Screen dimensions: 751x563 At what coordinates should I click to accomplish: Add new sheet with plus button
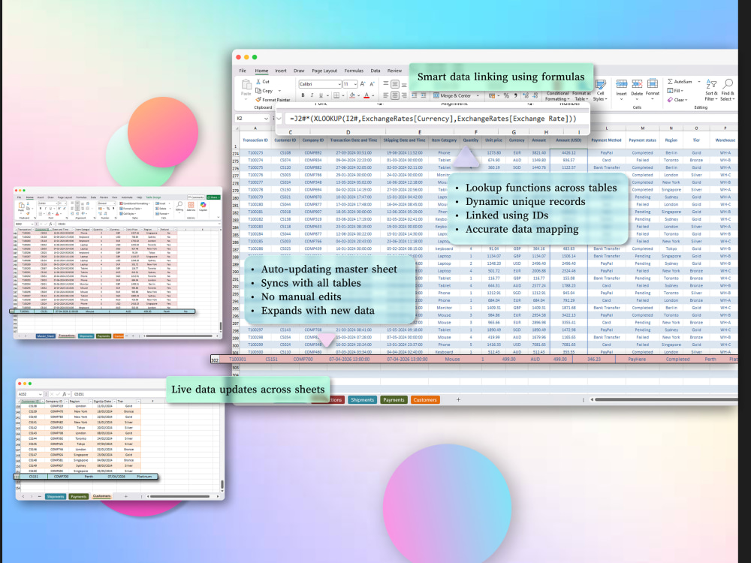[458, 400]
